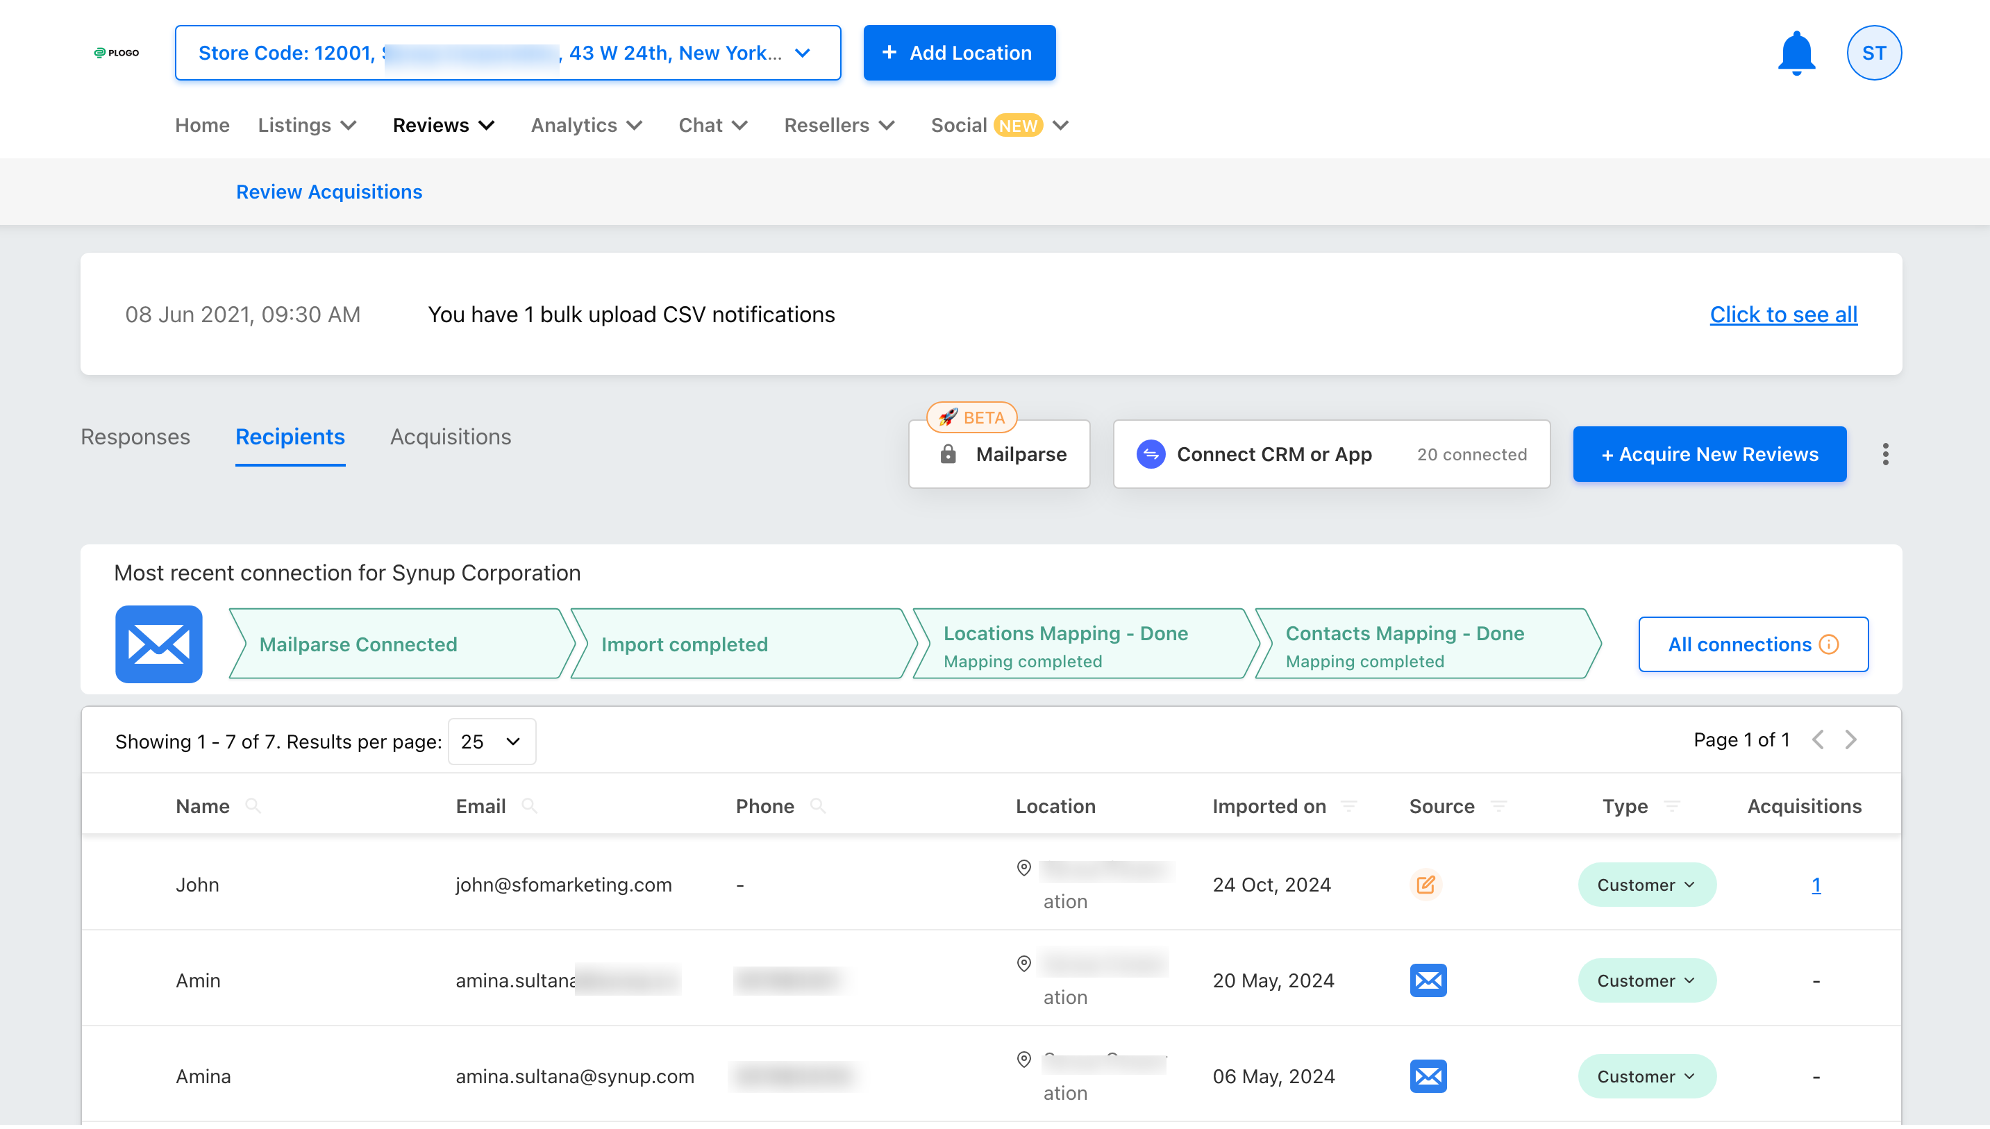The image size is (1990, 1129).
Task: Click the 'Click to see all' link
Action: tap(1782, 314)
